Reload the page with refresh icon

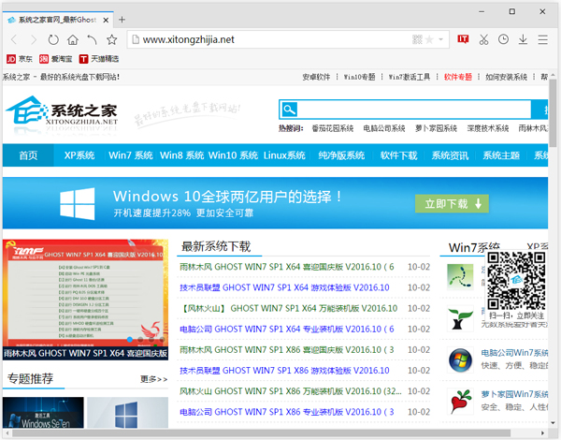coord(53,39)
